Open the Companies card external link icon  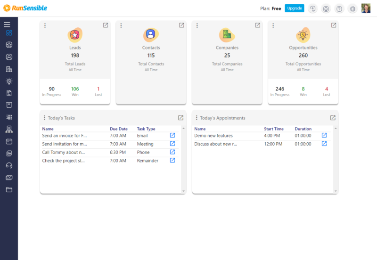pyautogui.click(x=257, y=25)
